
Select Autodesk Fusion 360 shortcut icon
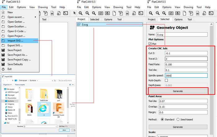coord(59,110)
